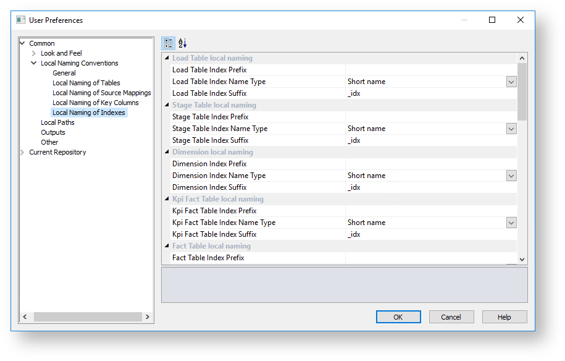The image size is (565, 361).
Task: Select Local Naming of Tables item
Action: pyautogui.click(x=86, y=83)
